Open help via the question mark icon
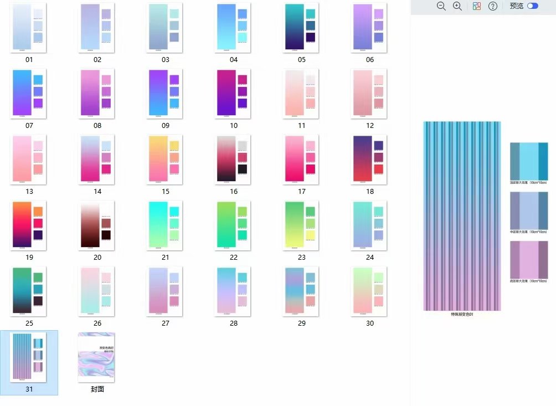 coord(493,6)
